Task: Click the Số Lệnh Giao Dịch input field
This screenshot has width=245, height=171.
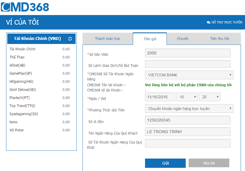Action: tap(188, 64)
